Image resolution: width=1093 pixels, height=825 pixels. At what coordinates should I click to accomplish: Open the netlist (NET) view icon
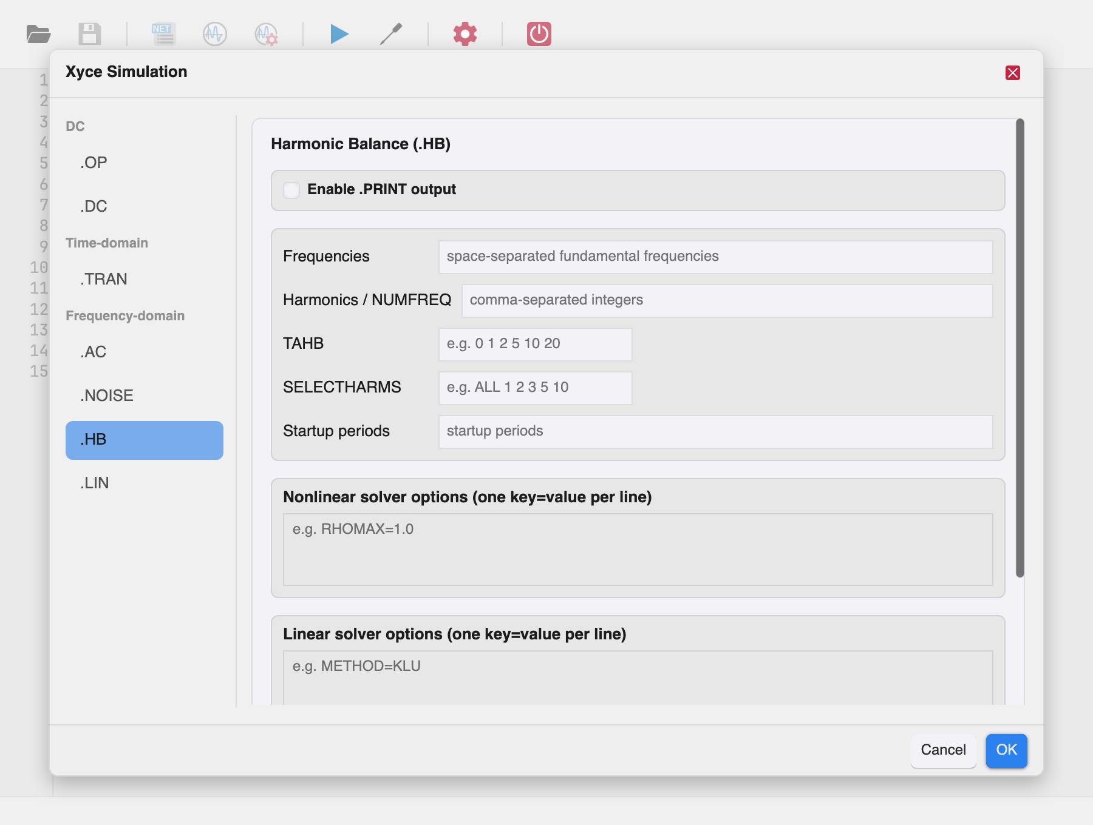click(164, 34)
